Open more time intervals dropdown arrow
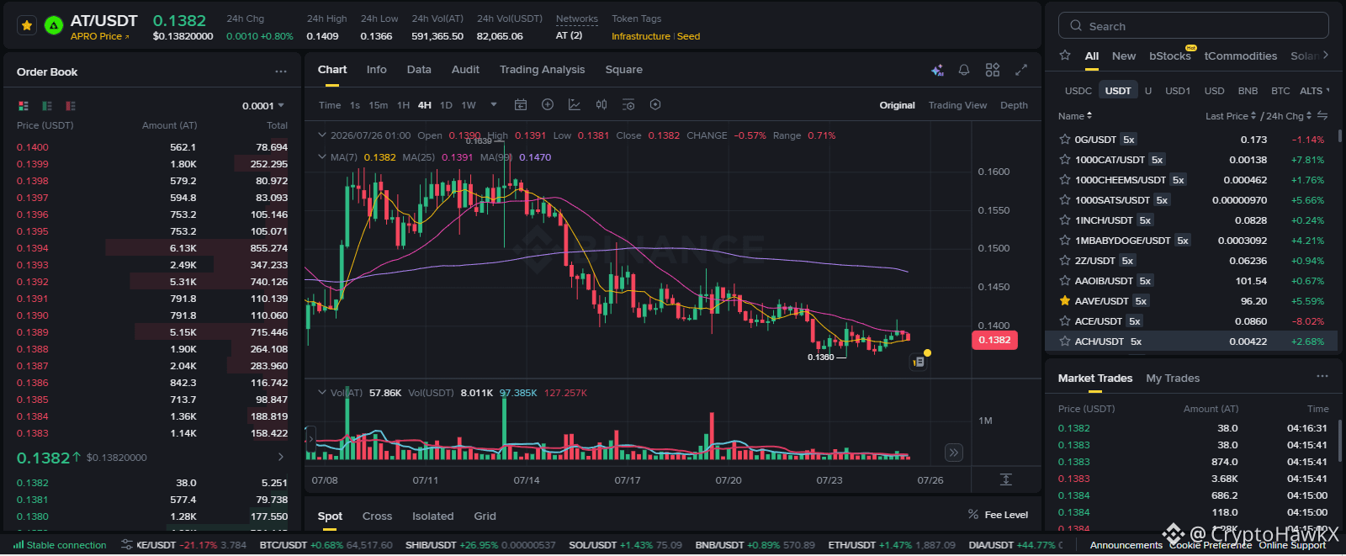Image resolution: width=1346 pixels, height=556 pixels. 494,105
